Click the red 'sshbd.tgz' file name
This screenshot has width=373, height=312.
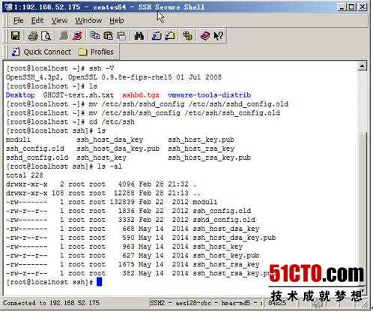(x=141, y=95)
